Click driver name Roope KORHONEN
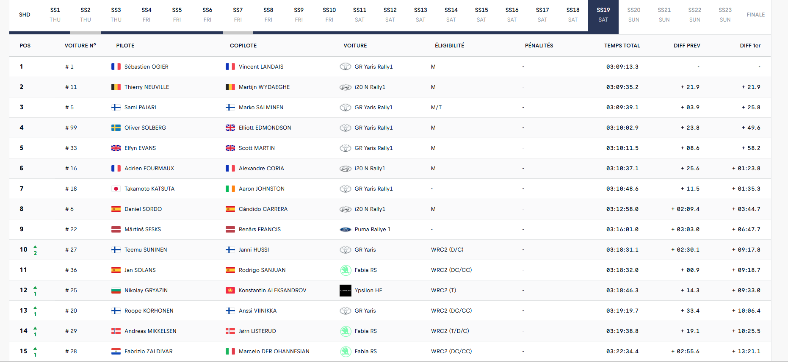Viewport: 788px width, 363px height. pos(149,310)
